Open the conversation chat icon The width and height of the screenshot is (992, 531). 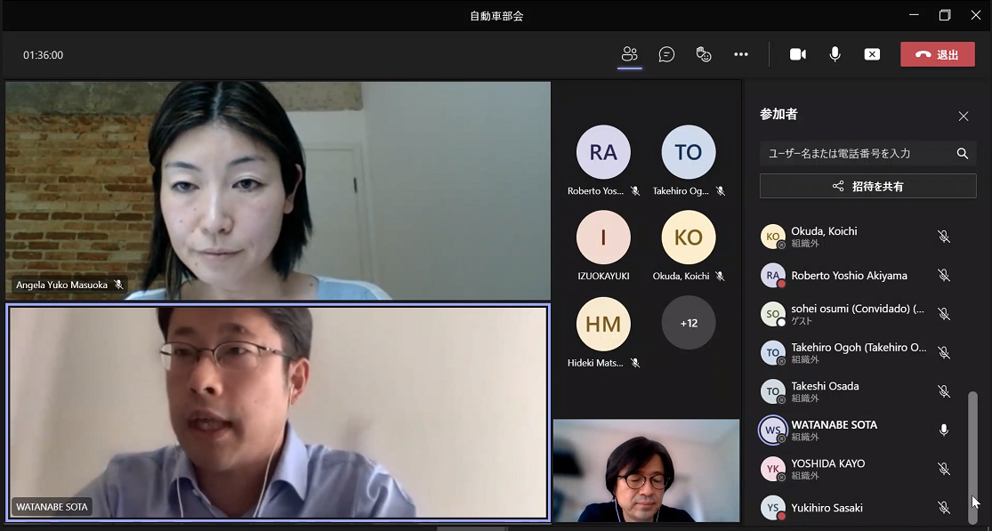pyautogui.click(x=666, y=54)
